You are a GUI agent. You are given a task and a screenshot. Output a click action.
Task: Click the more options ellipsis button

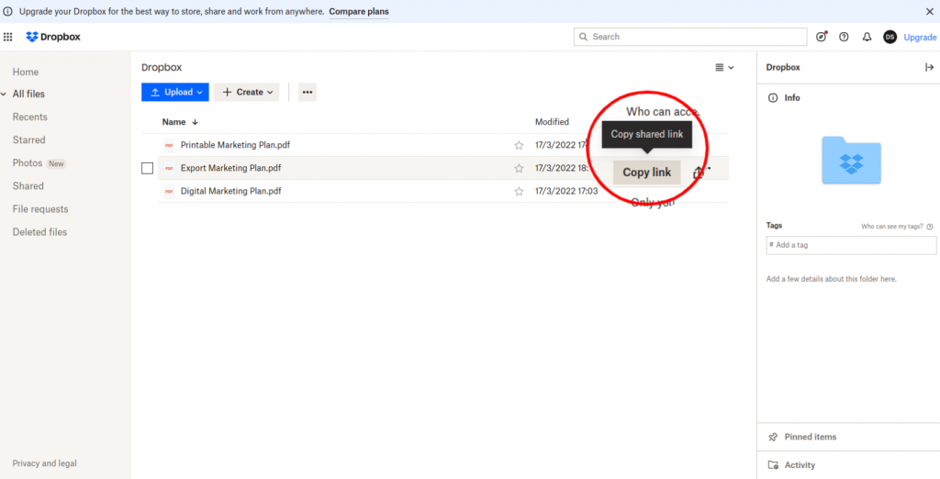tap(308, 92)
